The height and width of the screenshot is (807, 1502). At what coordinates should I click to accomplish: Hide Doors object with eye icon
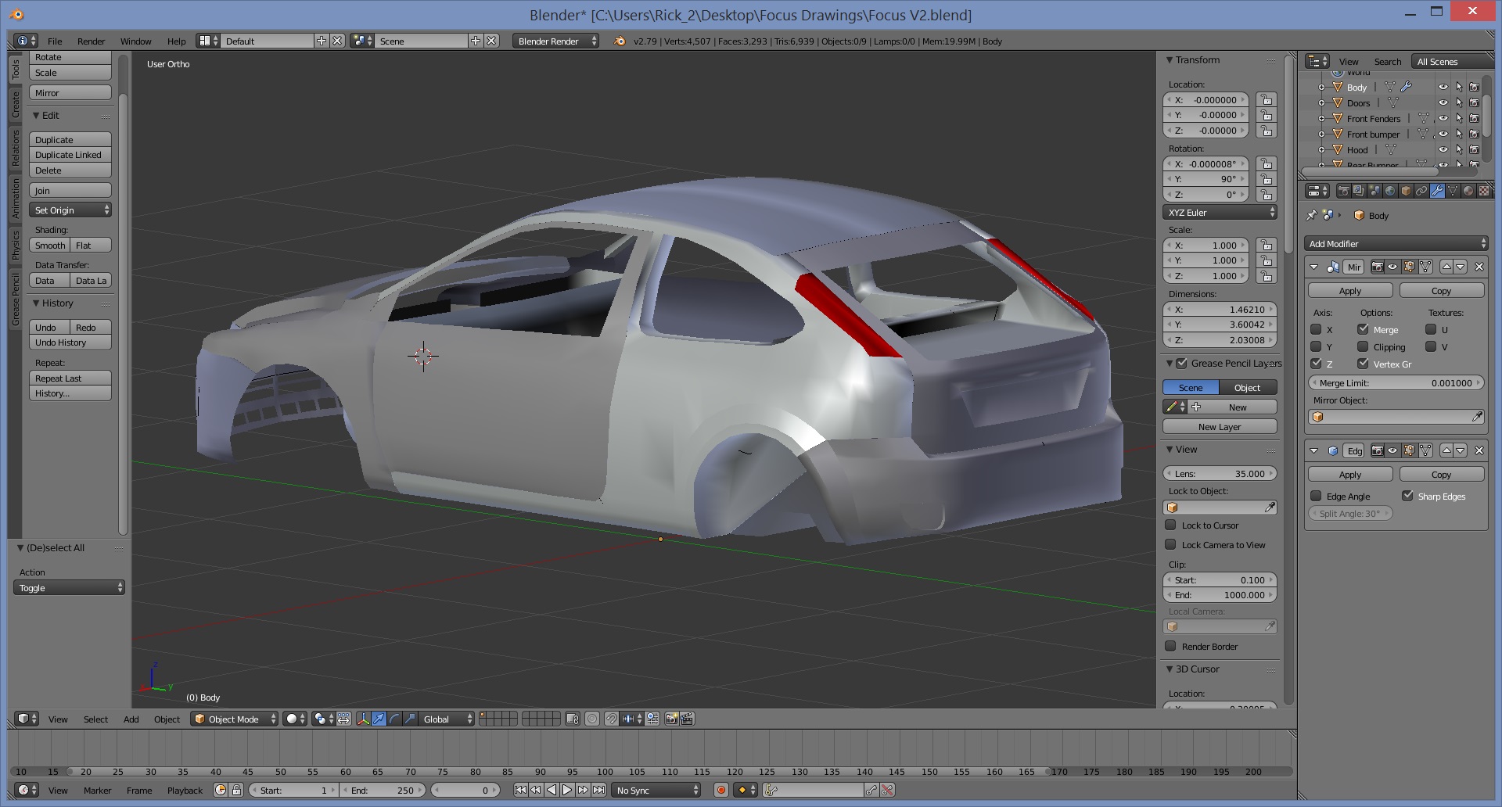coord(1443,102)
